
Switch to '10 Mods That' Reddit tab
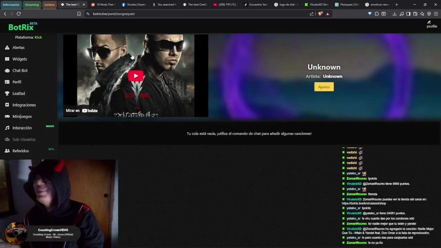point(103,4)
